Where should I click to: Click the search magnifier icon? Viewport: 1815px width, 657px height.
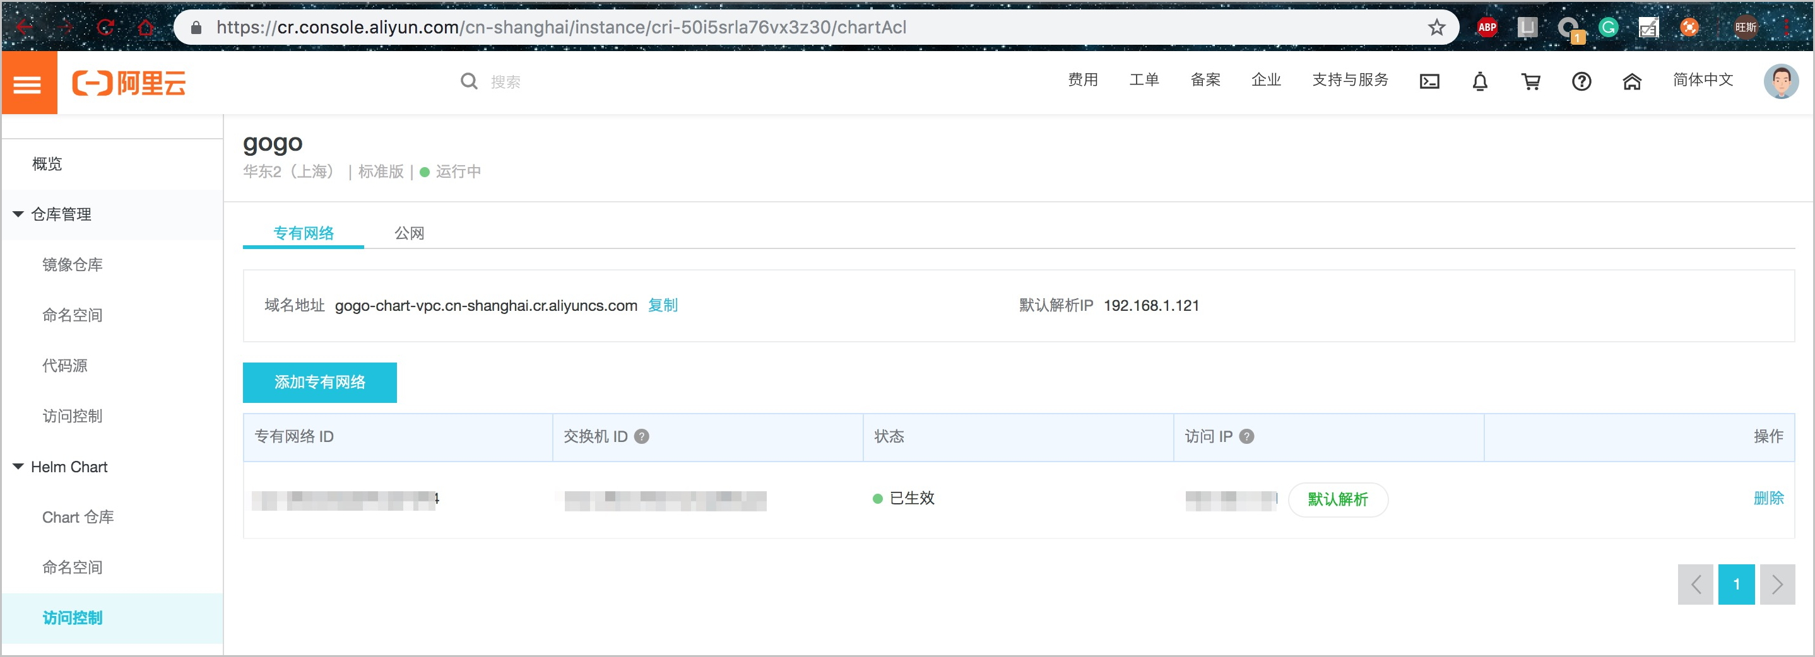468,82
